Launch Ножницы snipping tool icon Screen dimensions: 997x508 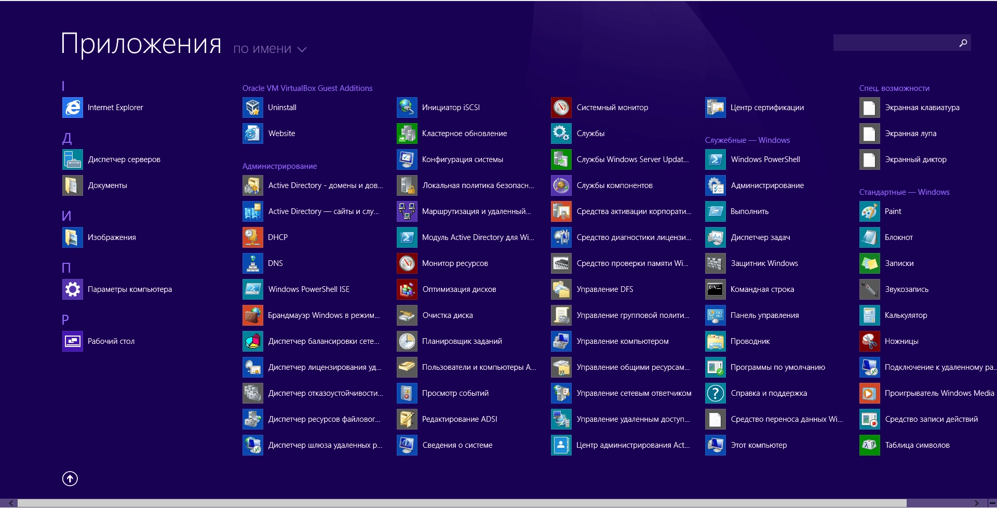[x=869, y=341]
